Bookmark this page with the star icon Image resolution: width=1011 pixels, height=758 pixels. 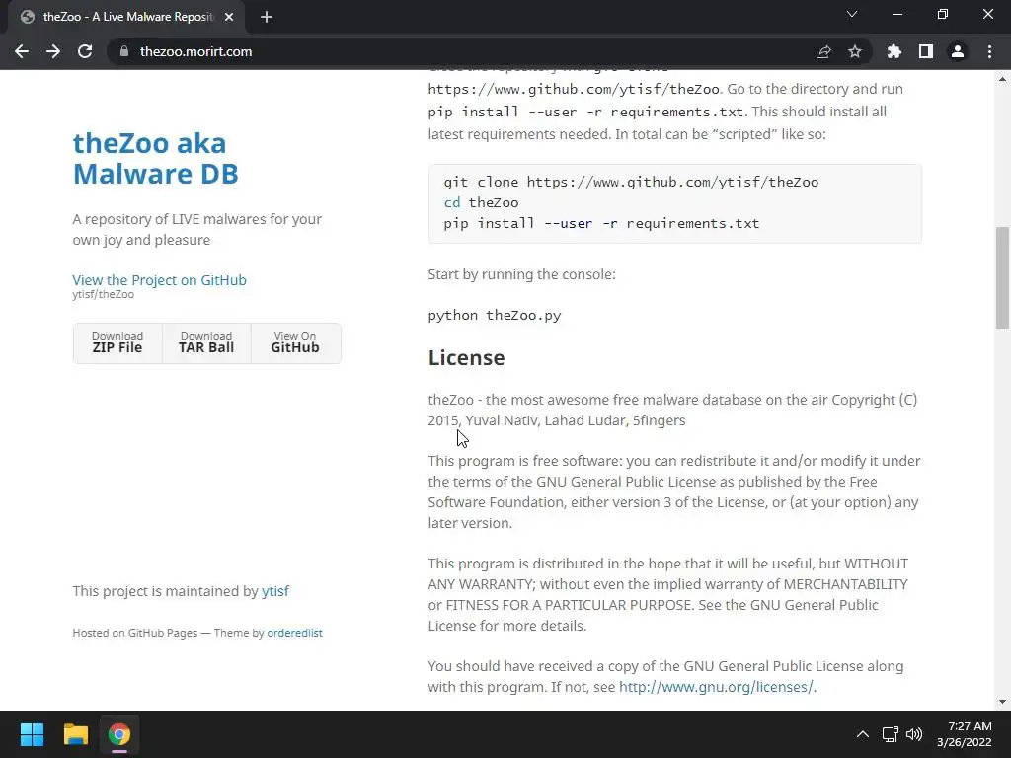(855, 51)
